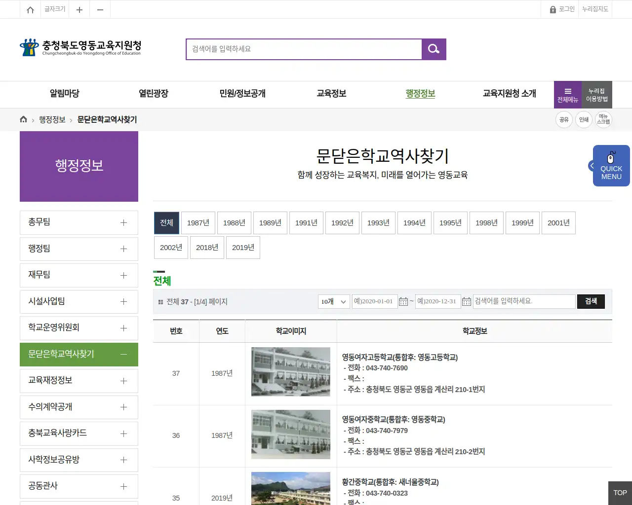Open 열린광장 main menu

(x=154, y=94)
